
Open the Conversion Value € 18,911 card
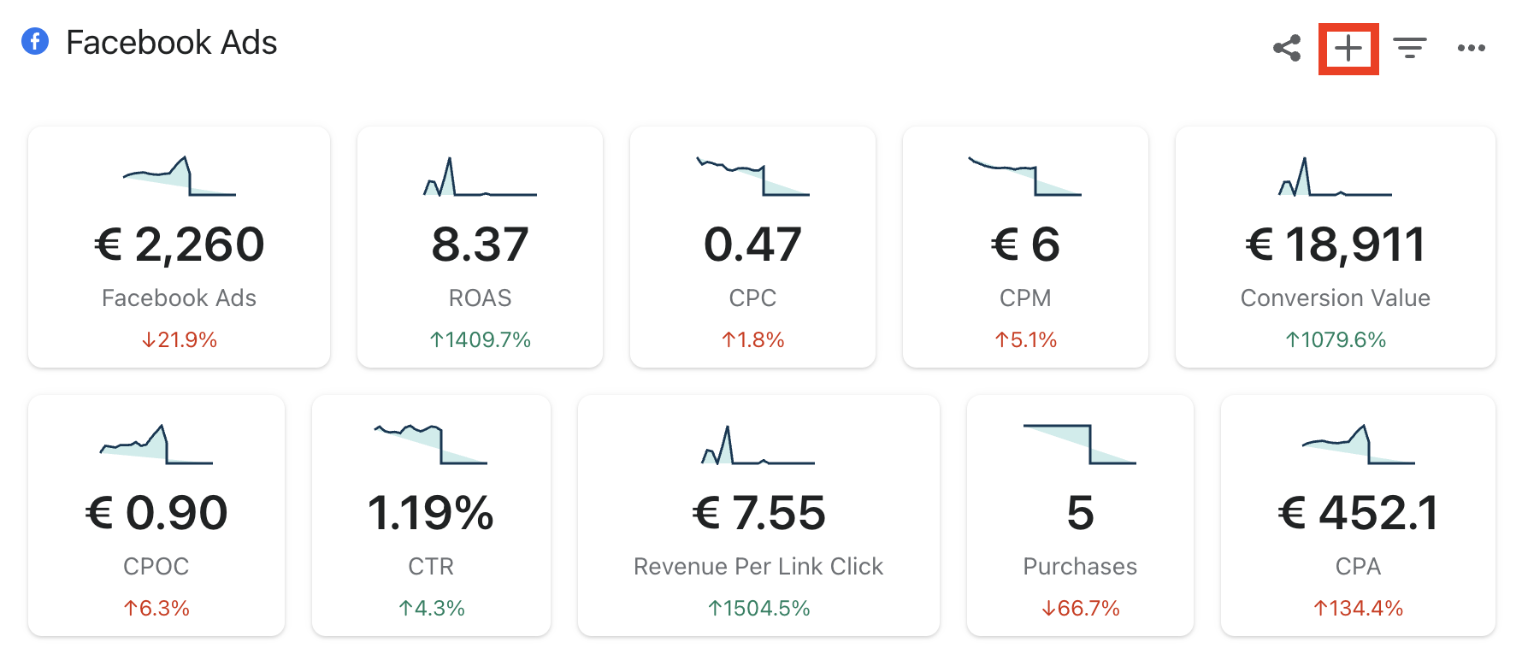click(x=1335, y=247)
